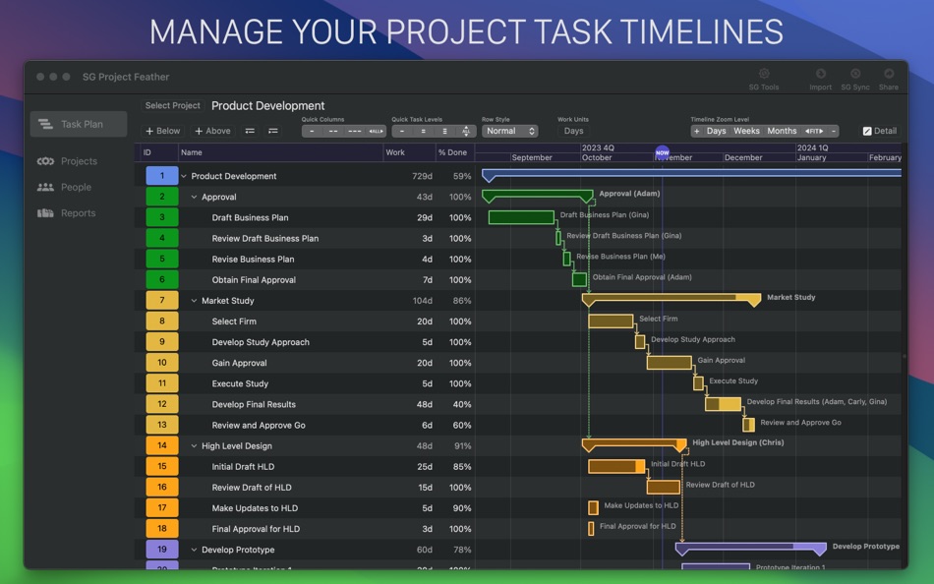The height and width of the screenshot is (584, 934).
Task: Click the Work Units Days button
Action: pos(573,131)
